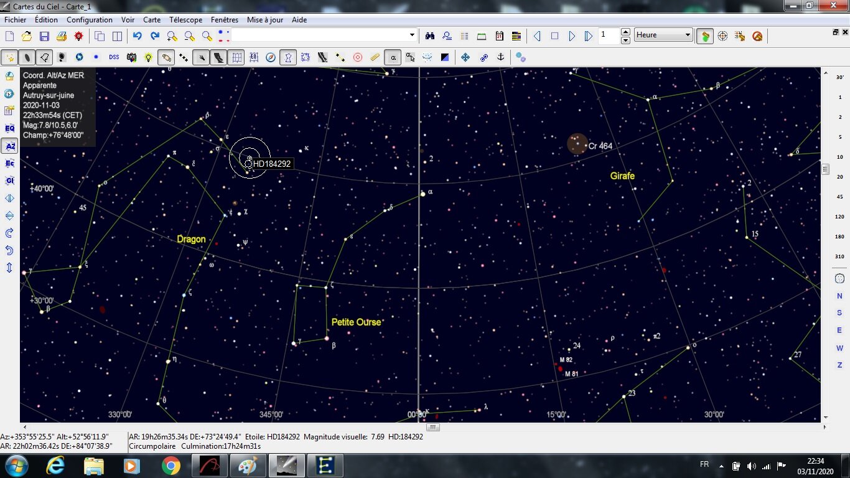Toggle asteroid display button

click(184, 57)
